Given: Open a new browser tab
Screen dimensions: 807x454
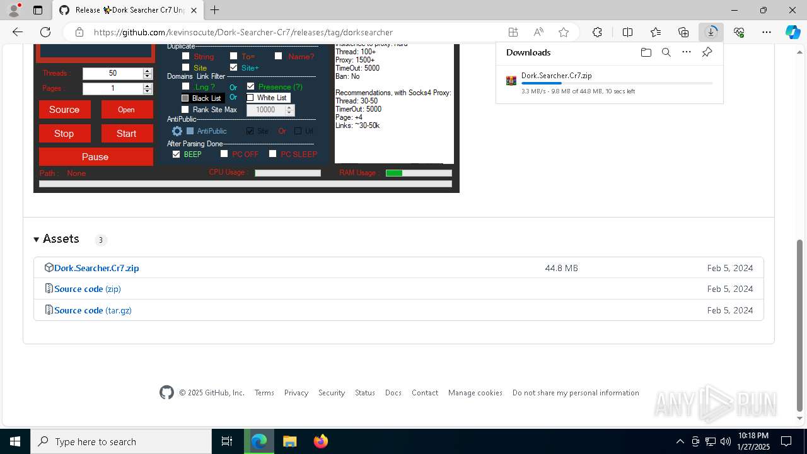Looking at the screenshot, I should tap(215, 10).
